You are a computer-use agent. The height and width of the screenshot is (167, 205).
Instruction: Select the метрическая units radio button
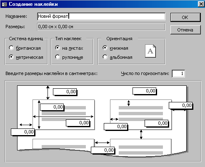(26, 57)
